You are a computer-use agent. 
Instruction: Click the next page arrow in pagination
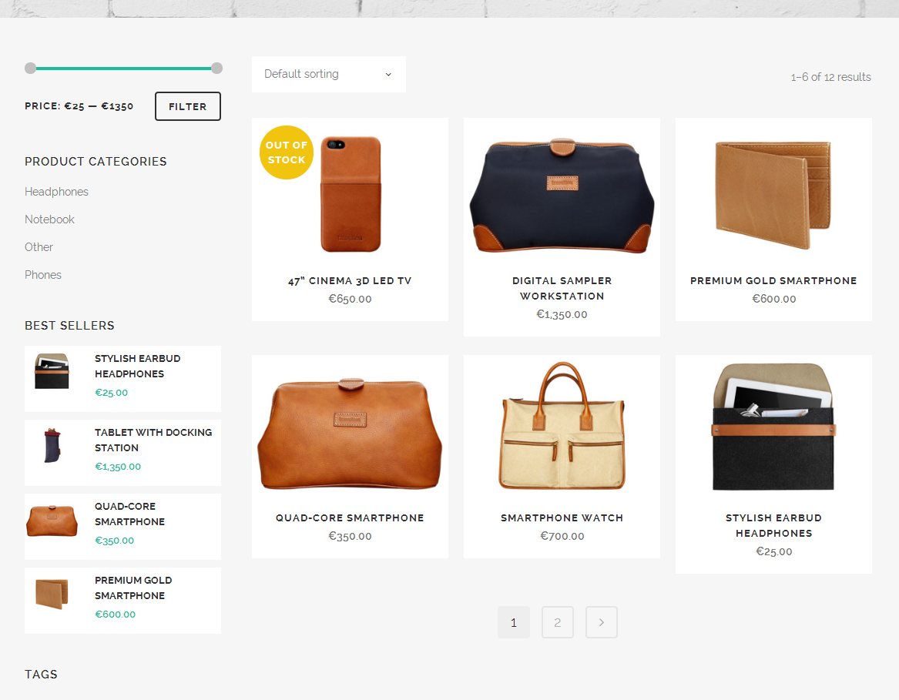601,622
